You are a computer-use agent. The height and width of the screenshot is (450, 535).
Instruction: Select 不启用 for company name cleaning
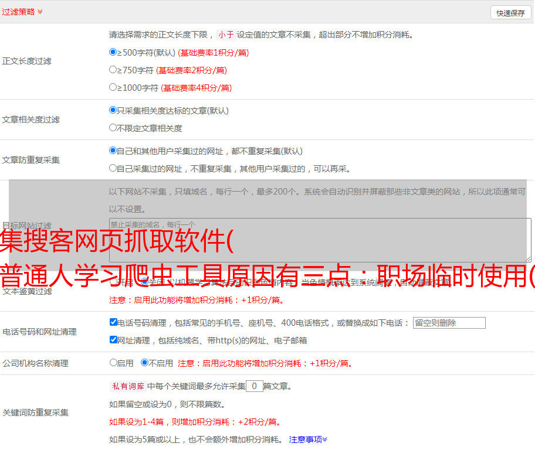coord(144,363)
